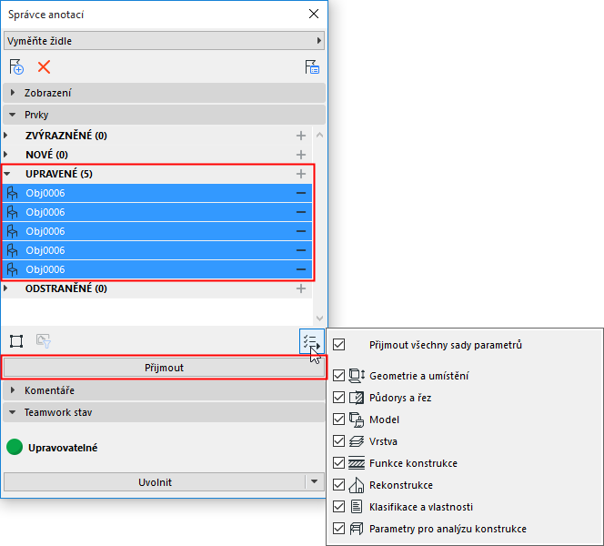Viewport: 604px width, 546px height.
Task: Click the NOVÉ (0) group label
Action: tap(46, 155)
